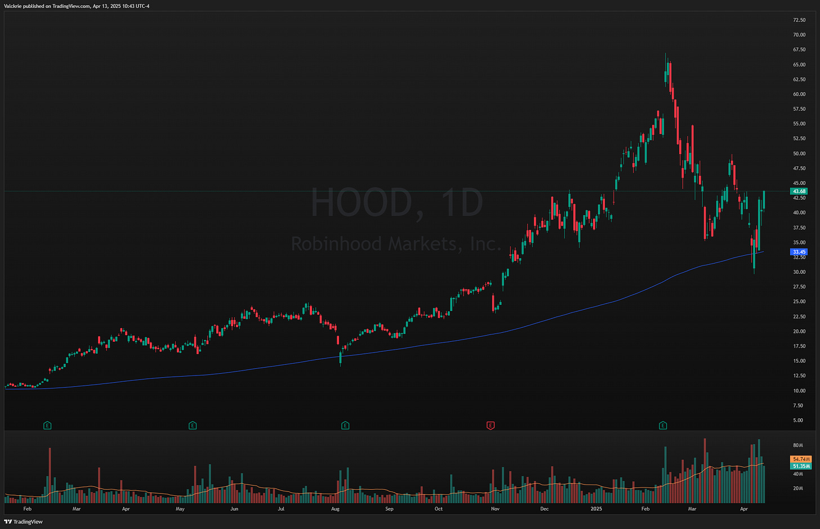The image size is (820, 529).
Task: Open the earnings marker above May
Action: pyautogui.click(x=193, y=426)
